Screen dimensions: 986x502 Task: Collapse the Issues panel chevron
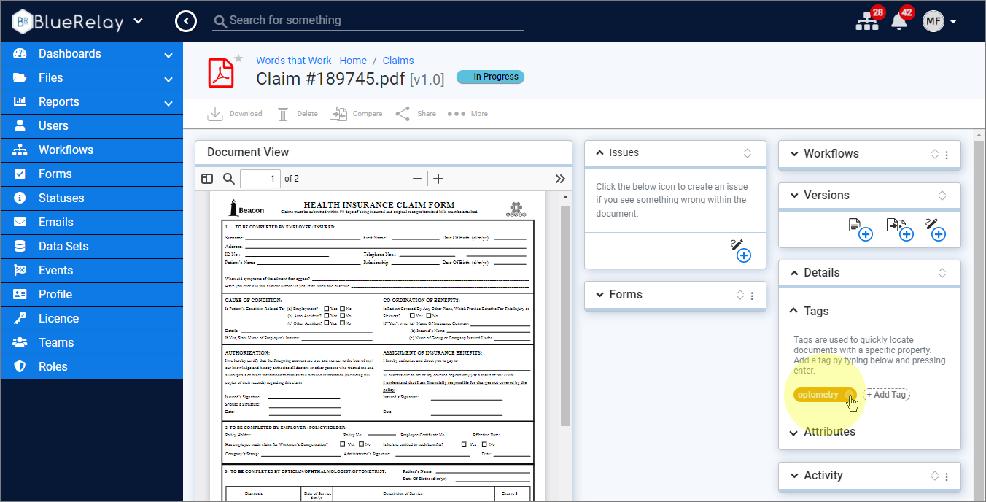coord(599,153)
